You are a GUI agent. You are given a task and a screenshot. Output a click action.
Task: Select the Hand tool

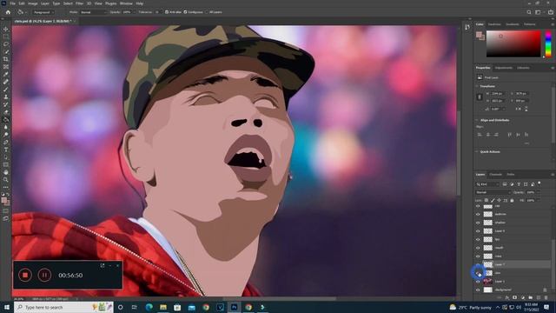[6, 172]
